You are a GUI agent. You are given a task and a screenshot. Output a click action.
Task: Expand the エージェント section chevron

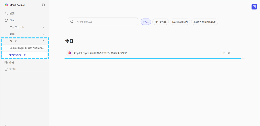pyautogui.click(x=43, y=27)
